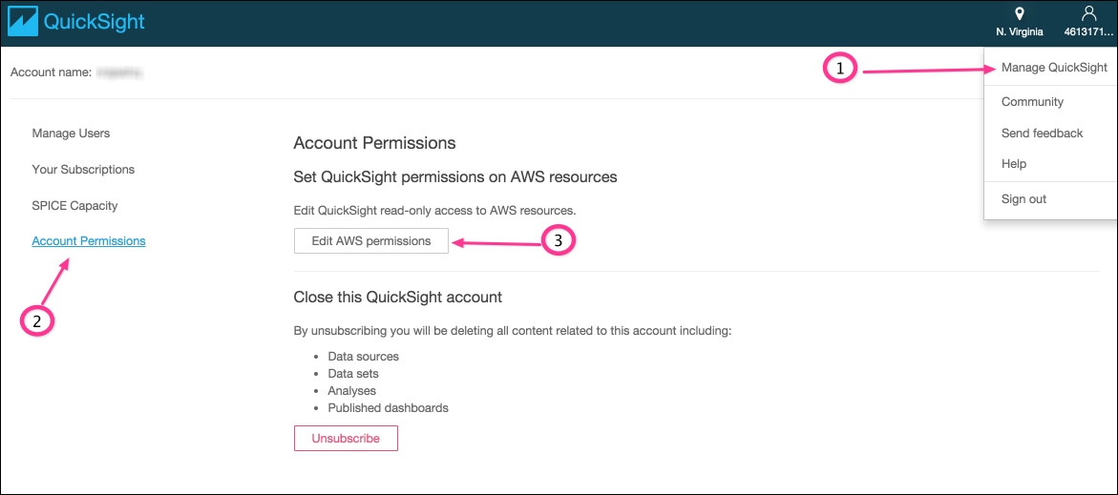Select N. Virginia region label
Screen dimensions: 1118x495
(1020, 32)
